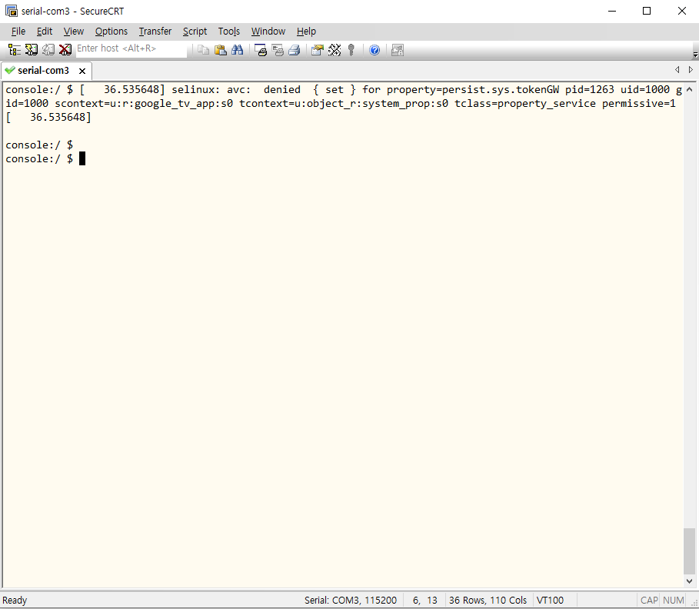The image size is (699, 609).
Task: Click the cursor position '6, 13' status
Action: pyautogui.click(x=424, y=600)
